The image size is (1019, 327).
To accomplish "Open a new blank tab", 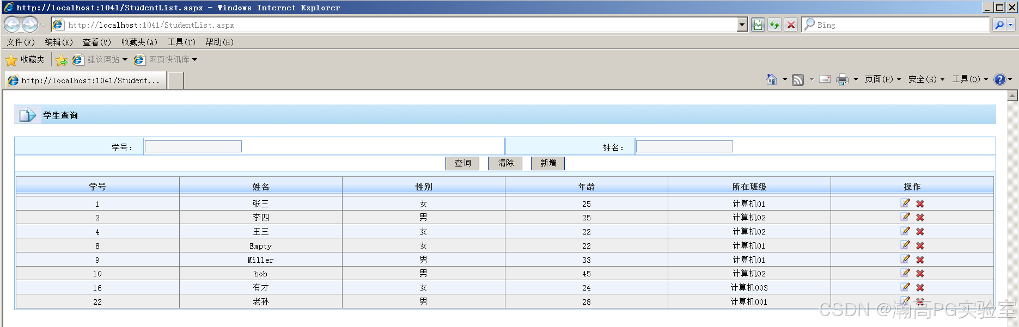I will tap(176, 81).
